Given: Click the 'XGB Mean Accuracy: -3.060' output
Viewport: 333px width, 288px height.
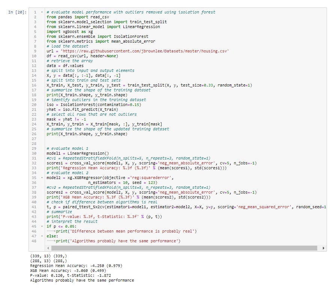Looking at the screenshot, I should point(68,271).
